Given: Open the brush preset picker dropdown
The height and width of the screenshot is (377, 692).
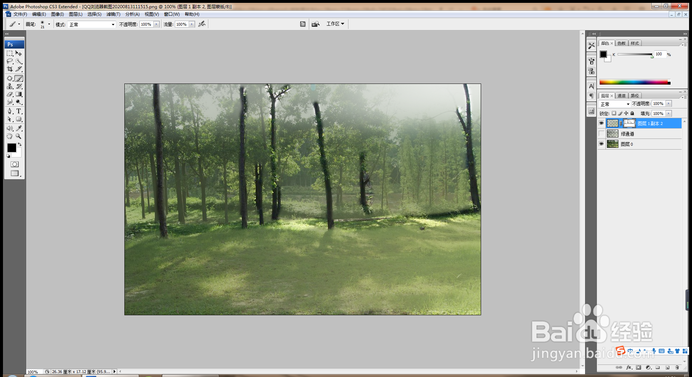Looking at the screenshot, I should (x=49, y=24).
